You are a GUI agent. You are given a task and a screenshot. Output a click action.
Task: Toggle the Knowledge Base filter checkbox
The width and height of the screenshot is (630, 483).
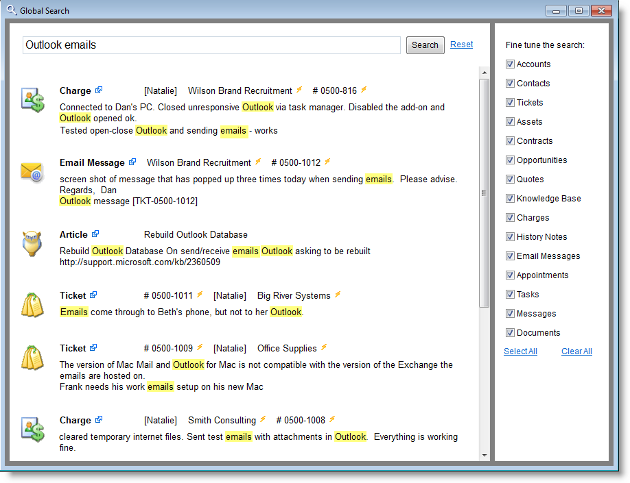(x=510, y=199)
